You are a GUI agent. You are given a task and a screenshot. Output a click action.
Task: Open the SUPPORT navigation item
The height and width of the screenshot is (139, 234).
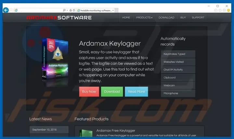coord(198,17)
